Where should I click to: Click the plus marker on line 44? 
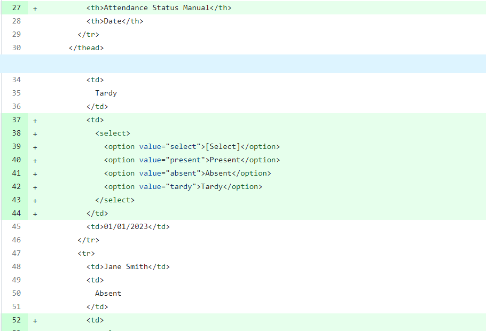35,214
